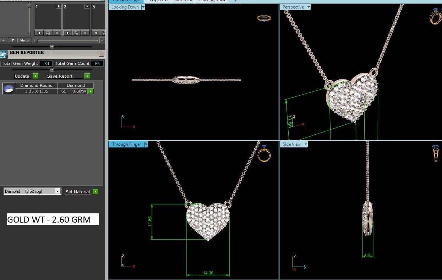
Task: Click the plus at the preset slider's end
Action: pyautogui.click(x=102, y=40)
